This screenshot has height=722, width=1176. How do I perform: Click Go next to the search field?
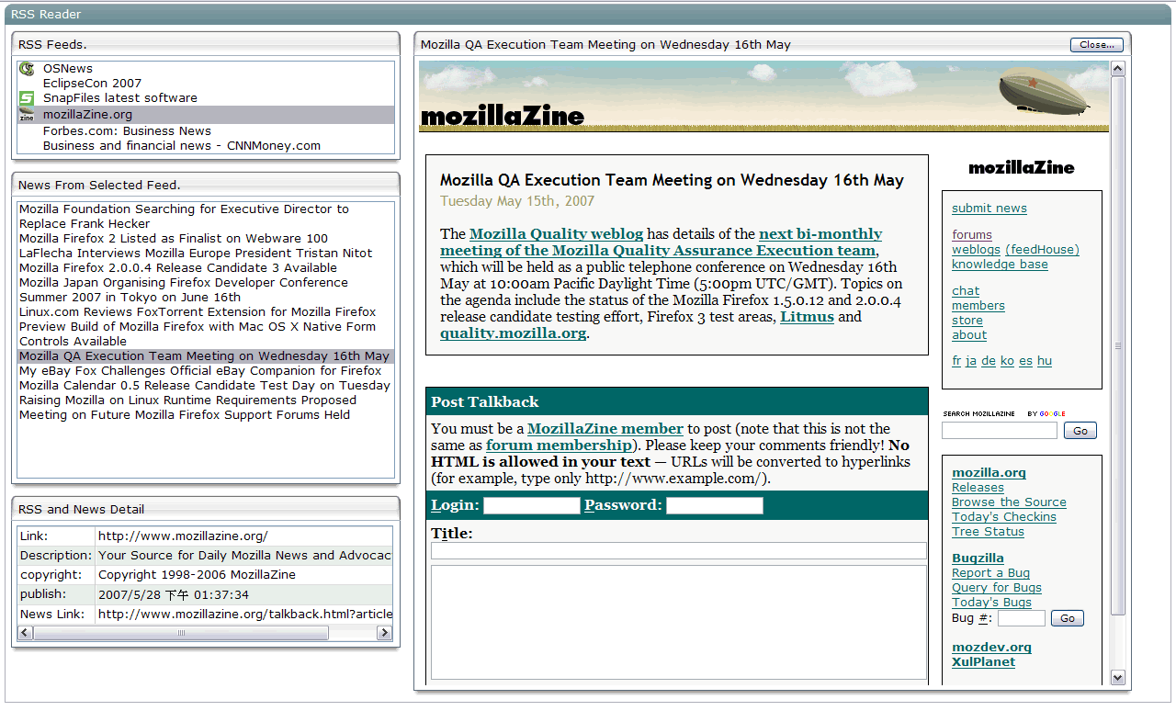[x=1080, y=431]
